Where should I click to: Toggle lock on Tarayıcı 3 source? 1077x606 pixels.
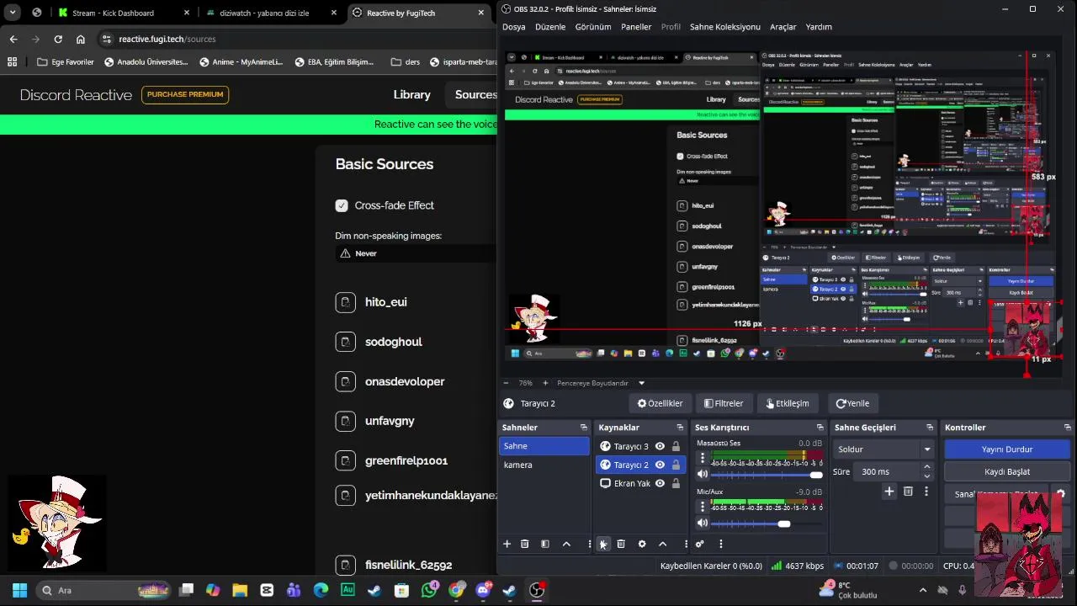(x=676, y=446)
